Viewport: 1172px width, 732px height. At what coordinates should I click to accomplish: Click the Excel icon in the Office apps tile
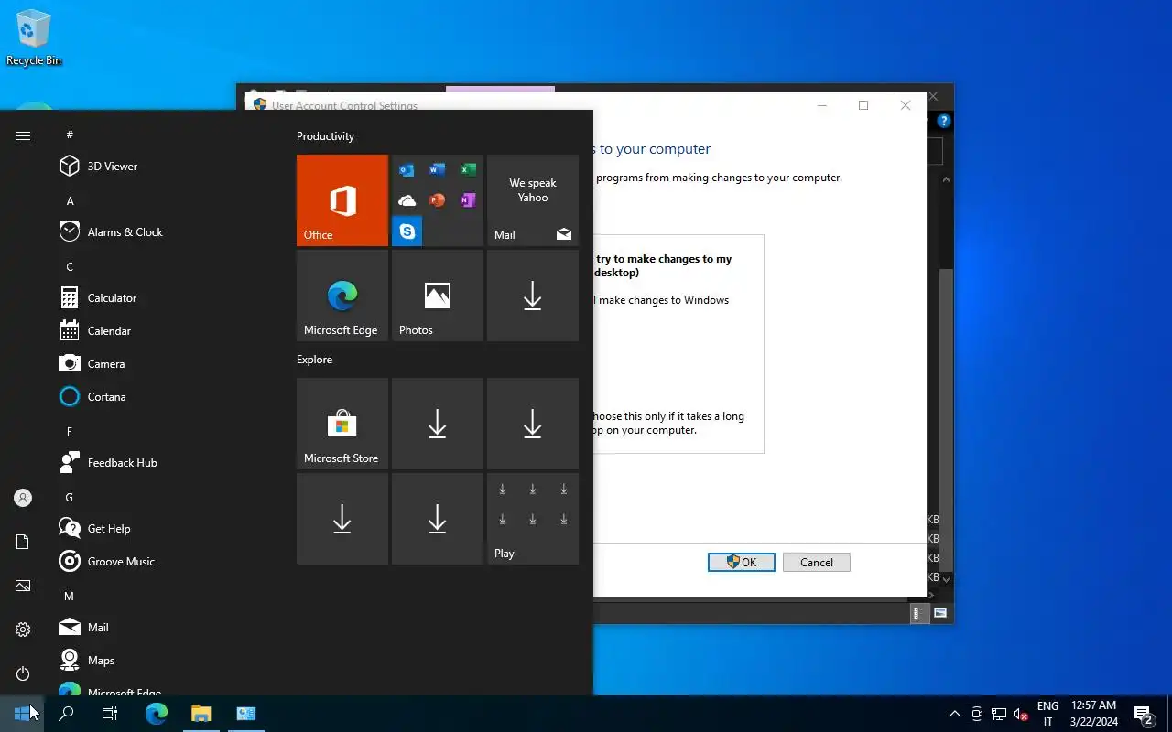(x=468, y=170)
